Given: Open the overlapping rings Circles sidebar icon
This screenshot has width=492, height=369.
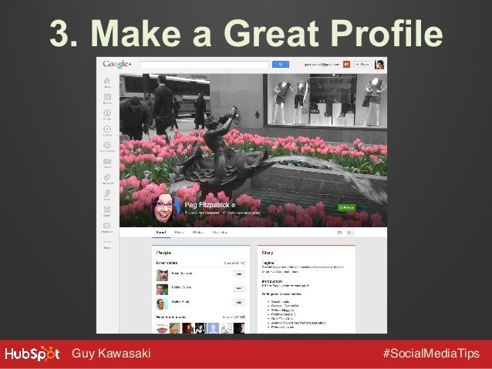Looking at the screenshot, I should point(107,177).
